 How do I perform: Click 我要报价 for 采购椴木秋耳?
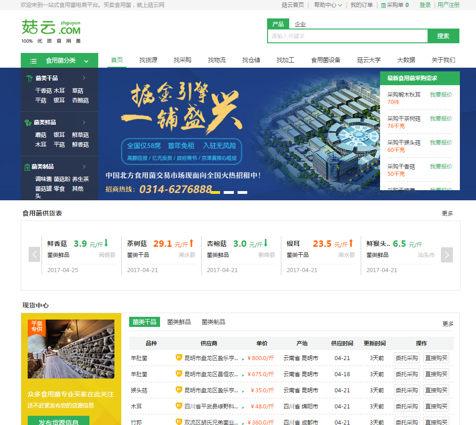pyautogui.click(x=441, y=94)
